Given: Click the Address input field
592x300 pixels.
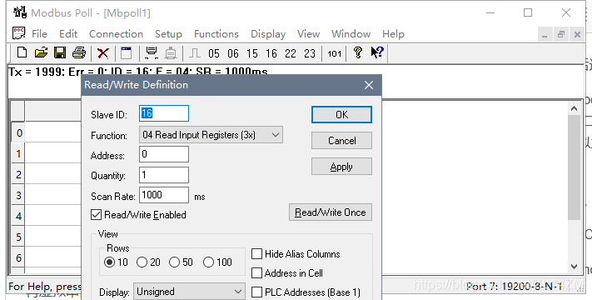Looking at the screenshot, I should 164,154.
